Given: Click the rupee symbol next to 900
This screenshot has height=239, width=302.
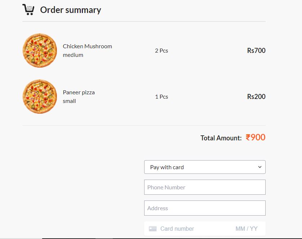Looking at the screenshot, I should click(x=248, y=137).
